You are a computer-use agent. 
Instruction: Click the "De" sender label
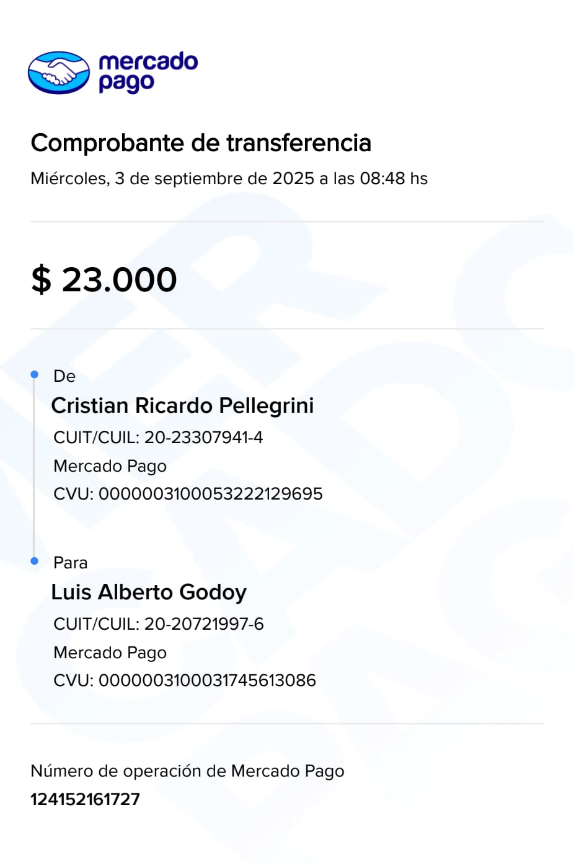pyautogui.click(x=64, y=376)
